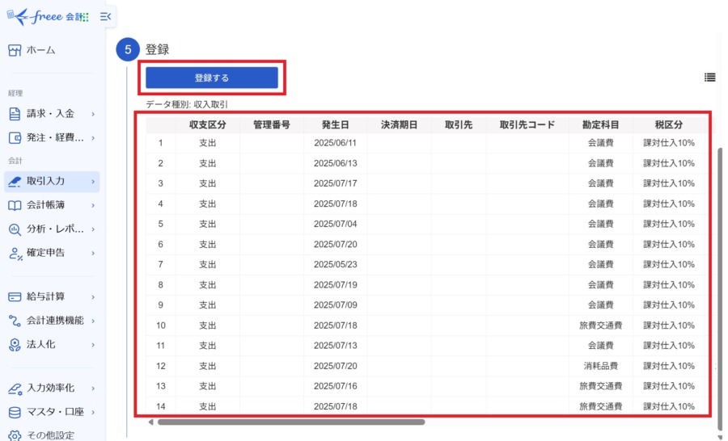Image resolution: width=728 pixels, height=441 pixels.
Task: Click the 取引入力 pen icon
Action: pyautogui.click(x=15, y=181)
